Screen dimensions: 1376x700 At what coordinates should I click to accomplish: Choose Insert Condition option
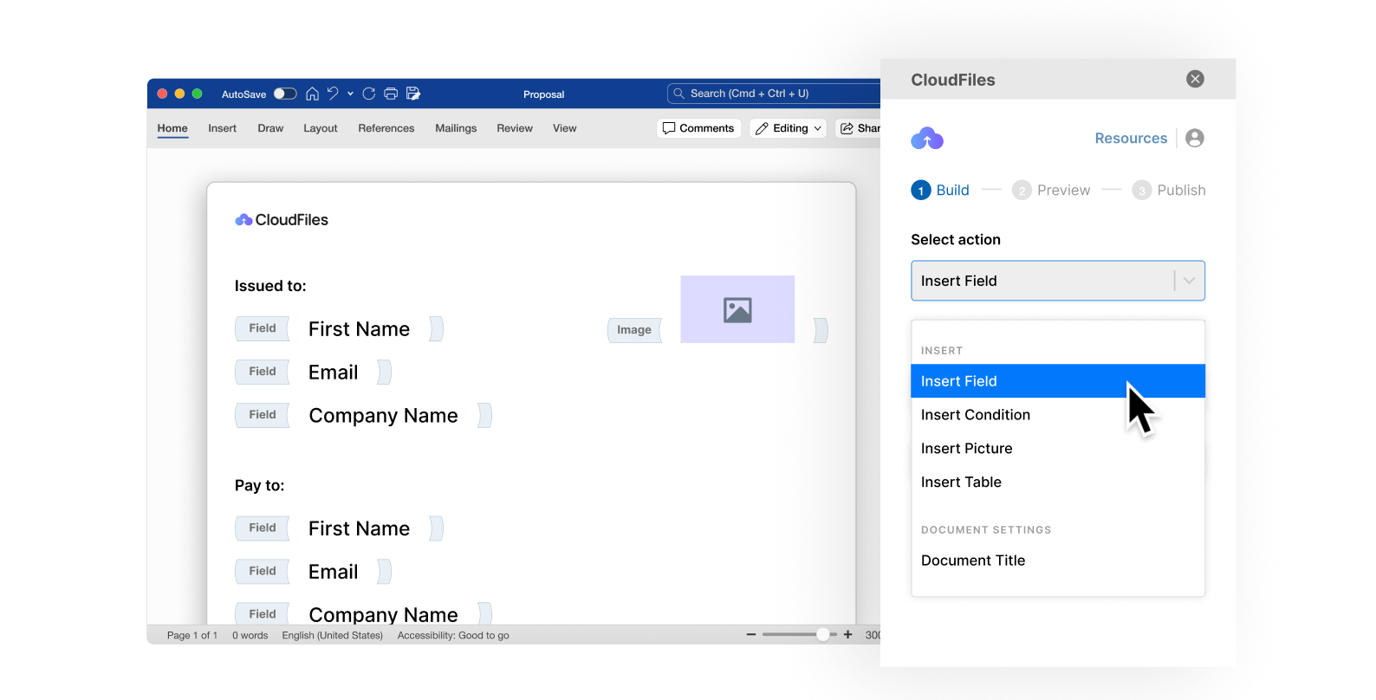1058,415
